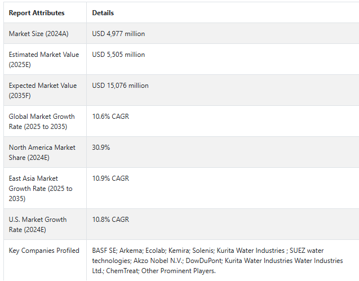Select the Key Companies Profiled label
The height and width of the screenshot is (281, 359).
click(44, 251)
